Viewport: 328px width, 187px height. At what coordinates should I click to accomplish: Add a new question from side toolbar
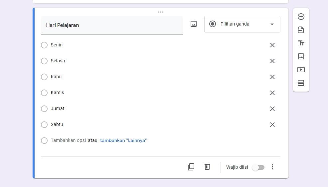[x=301, y=17]
